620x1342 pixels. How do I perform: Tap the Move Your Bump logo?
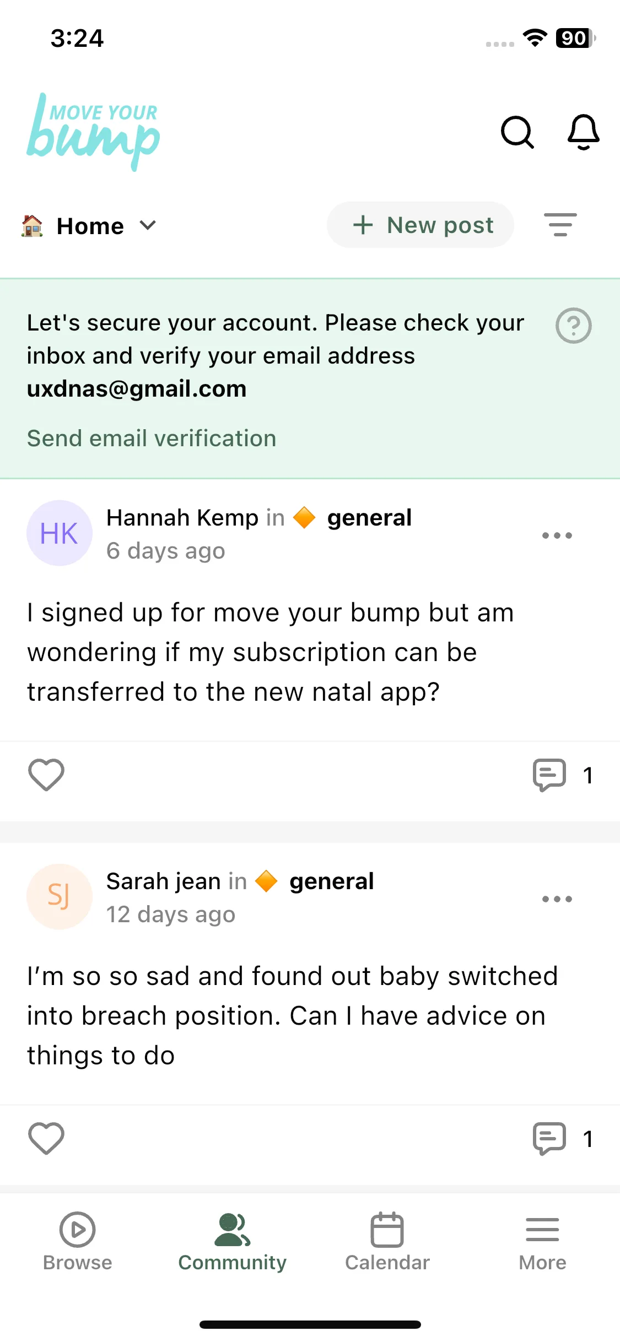[x=93, y=132]
